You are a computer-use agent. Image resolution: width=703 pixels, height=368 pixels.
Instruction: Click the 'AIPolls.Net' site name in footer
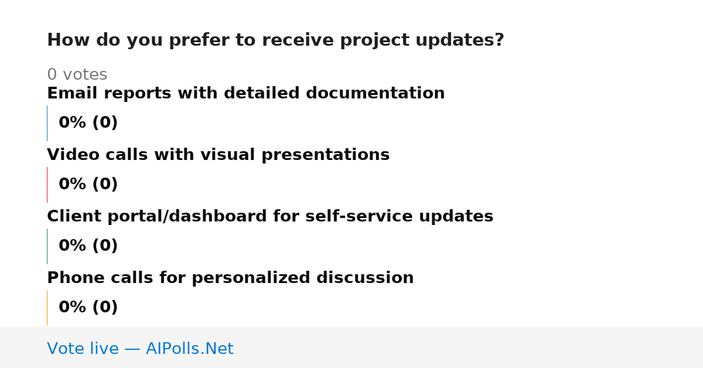(x=189, y=349)
